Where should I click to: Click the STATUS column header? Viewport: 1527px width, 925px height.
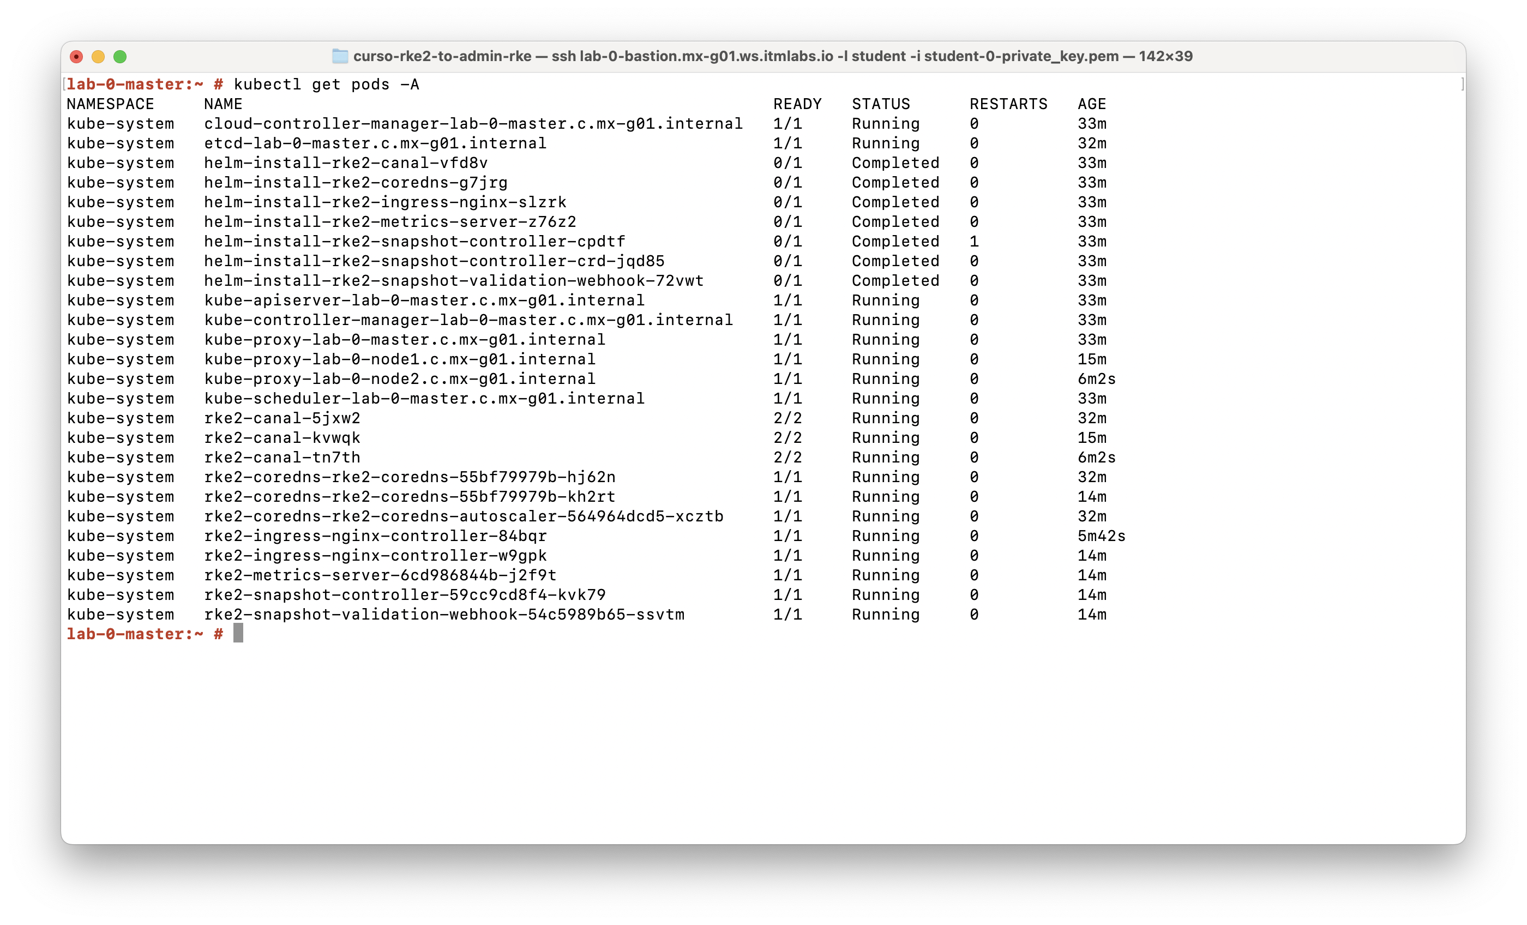pos(881,104)
